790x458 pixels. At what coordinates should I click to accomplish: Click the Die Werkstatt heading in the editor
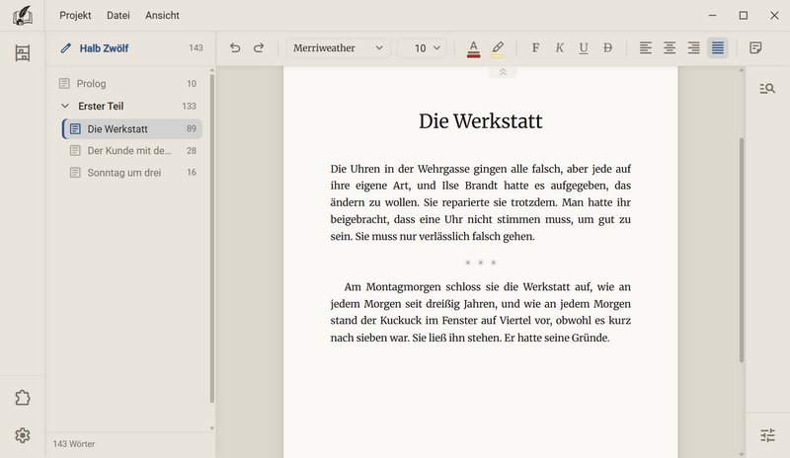tap(481, 121)
